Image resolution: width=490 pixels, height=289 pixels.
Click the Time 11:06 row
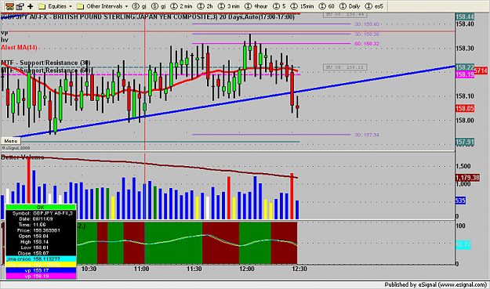click(x=41, y=225)
